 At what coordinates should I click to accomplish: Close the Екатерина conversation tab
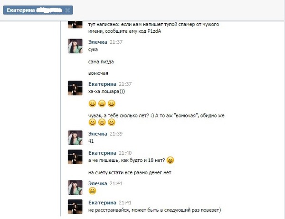click(67, 10)
